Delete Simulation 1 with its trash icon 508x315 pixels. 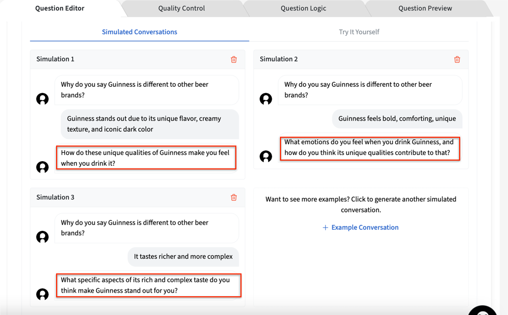click(234, 60)
